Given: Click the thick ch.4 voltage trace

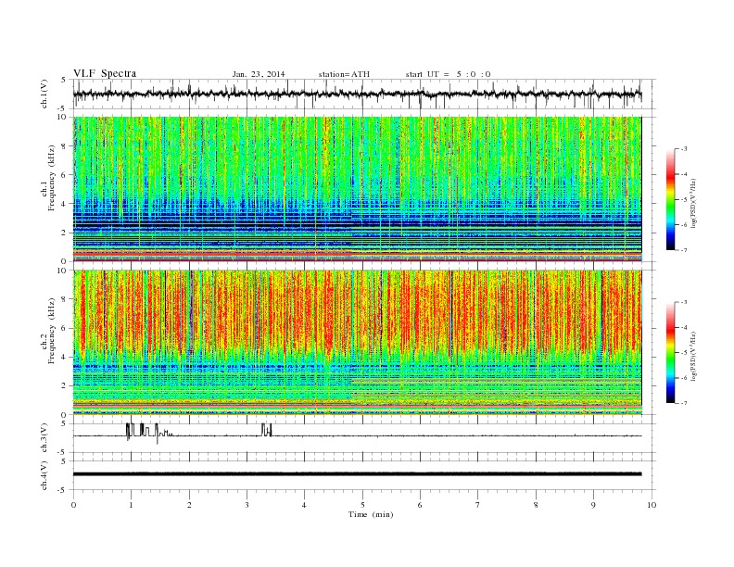Looking at the screenshot, I should point(357,474).
